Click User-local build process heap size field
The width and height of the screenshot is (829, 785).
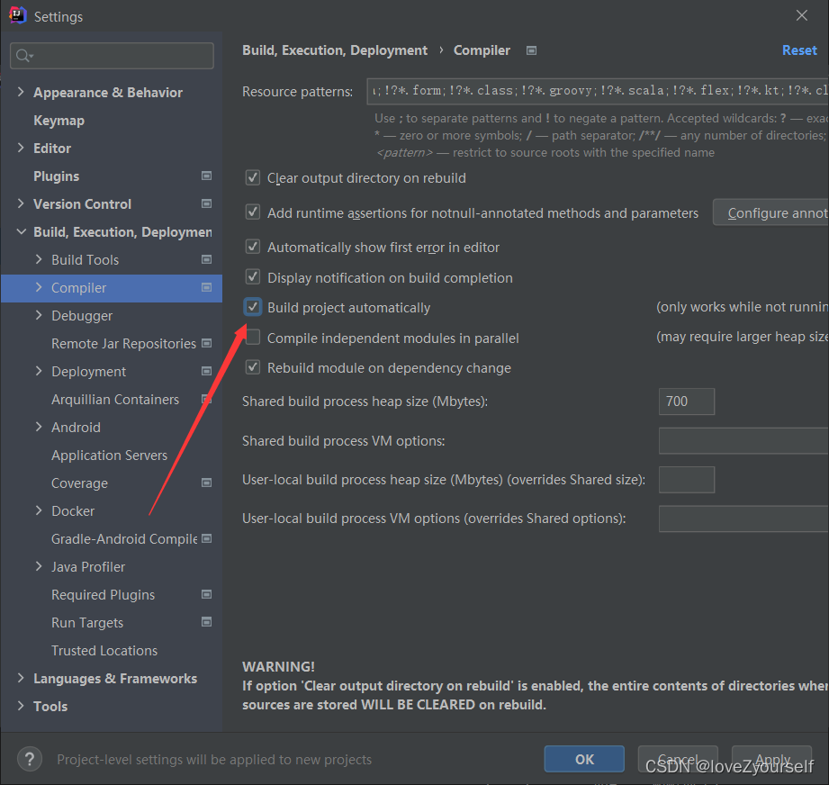tap(686, 480)
